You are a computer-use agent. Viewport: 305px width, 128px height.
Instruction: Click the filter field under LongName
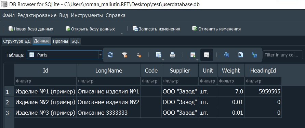coord(108,81)
